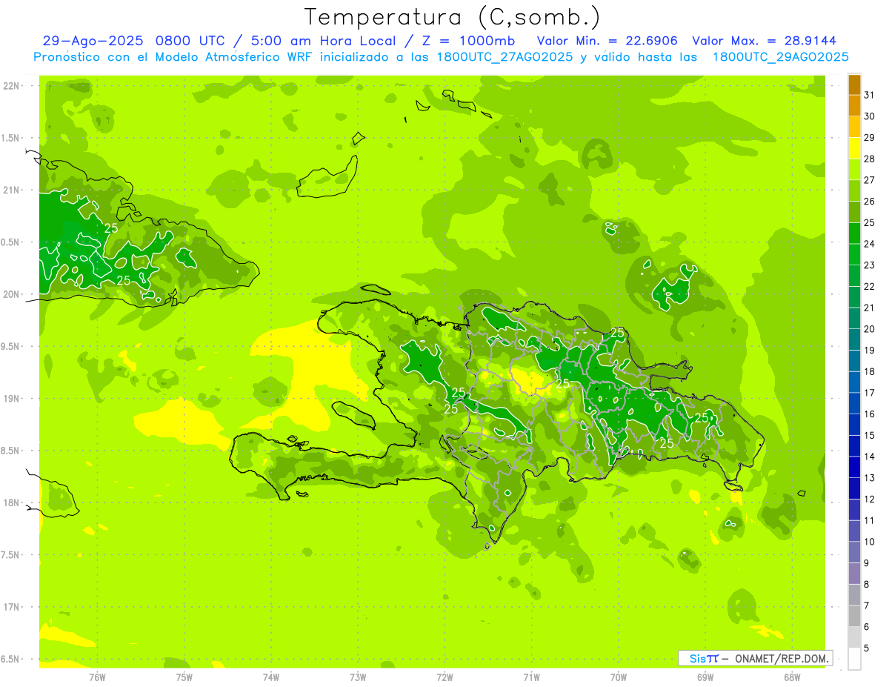Pick the gray legend swatch between 6 and 7
The height and width of the screenshot is (687, 889).
point(854,616)
